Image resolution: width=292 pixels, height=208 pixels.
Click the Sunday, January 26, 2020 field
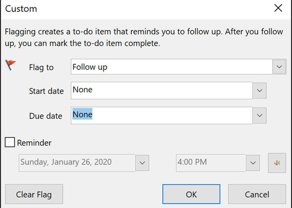pos(76,162)
